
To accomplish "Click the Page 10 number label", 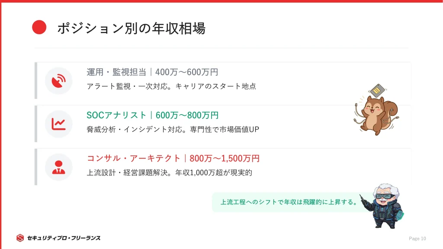I will pos(417,239).
